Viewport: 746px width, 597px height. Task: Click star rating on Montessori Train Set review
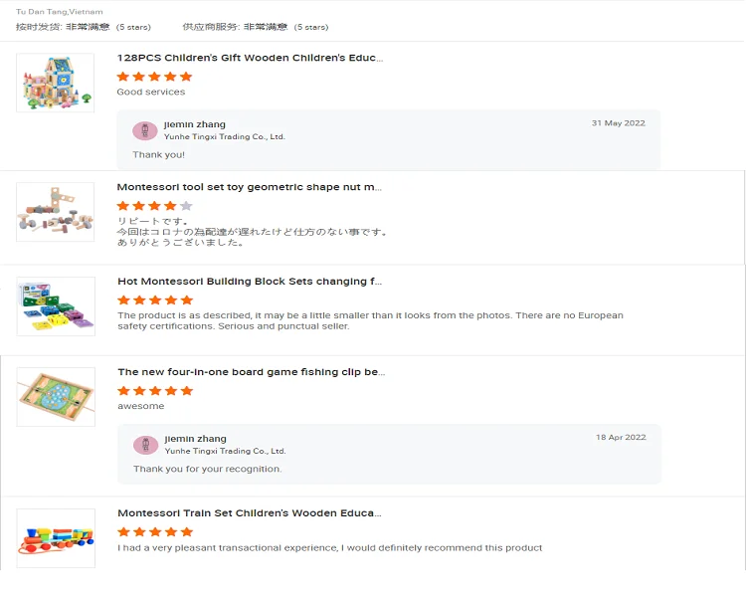coord(155,532)
